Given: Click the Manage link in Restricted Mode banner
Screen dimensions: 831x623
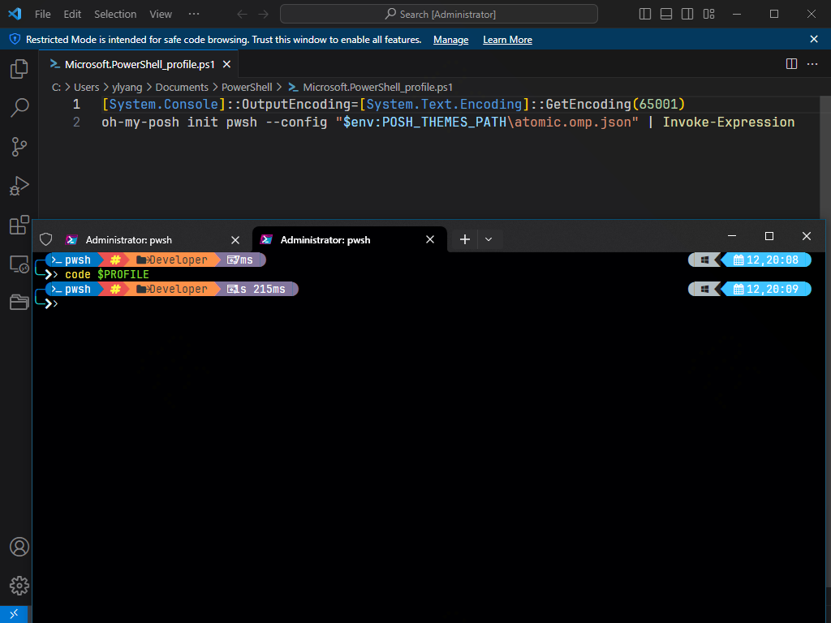Looking at the screenshot, I should (450, 39).
